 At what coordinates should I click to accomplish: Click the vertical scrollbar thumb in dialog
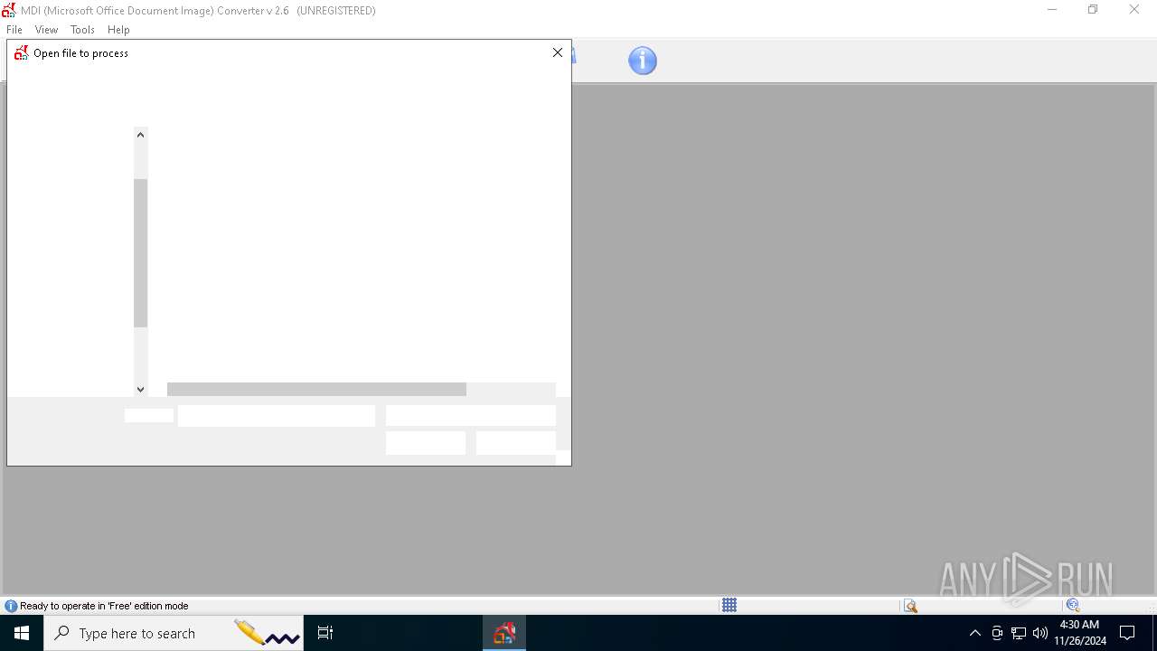(x=140, y=253)
